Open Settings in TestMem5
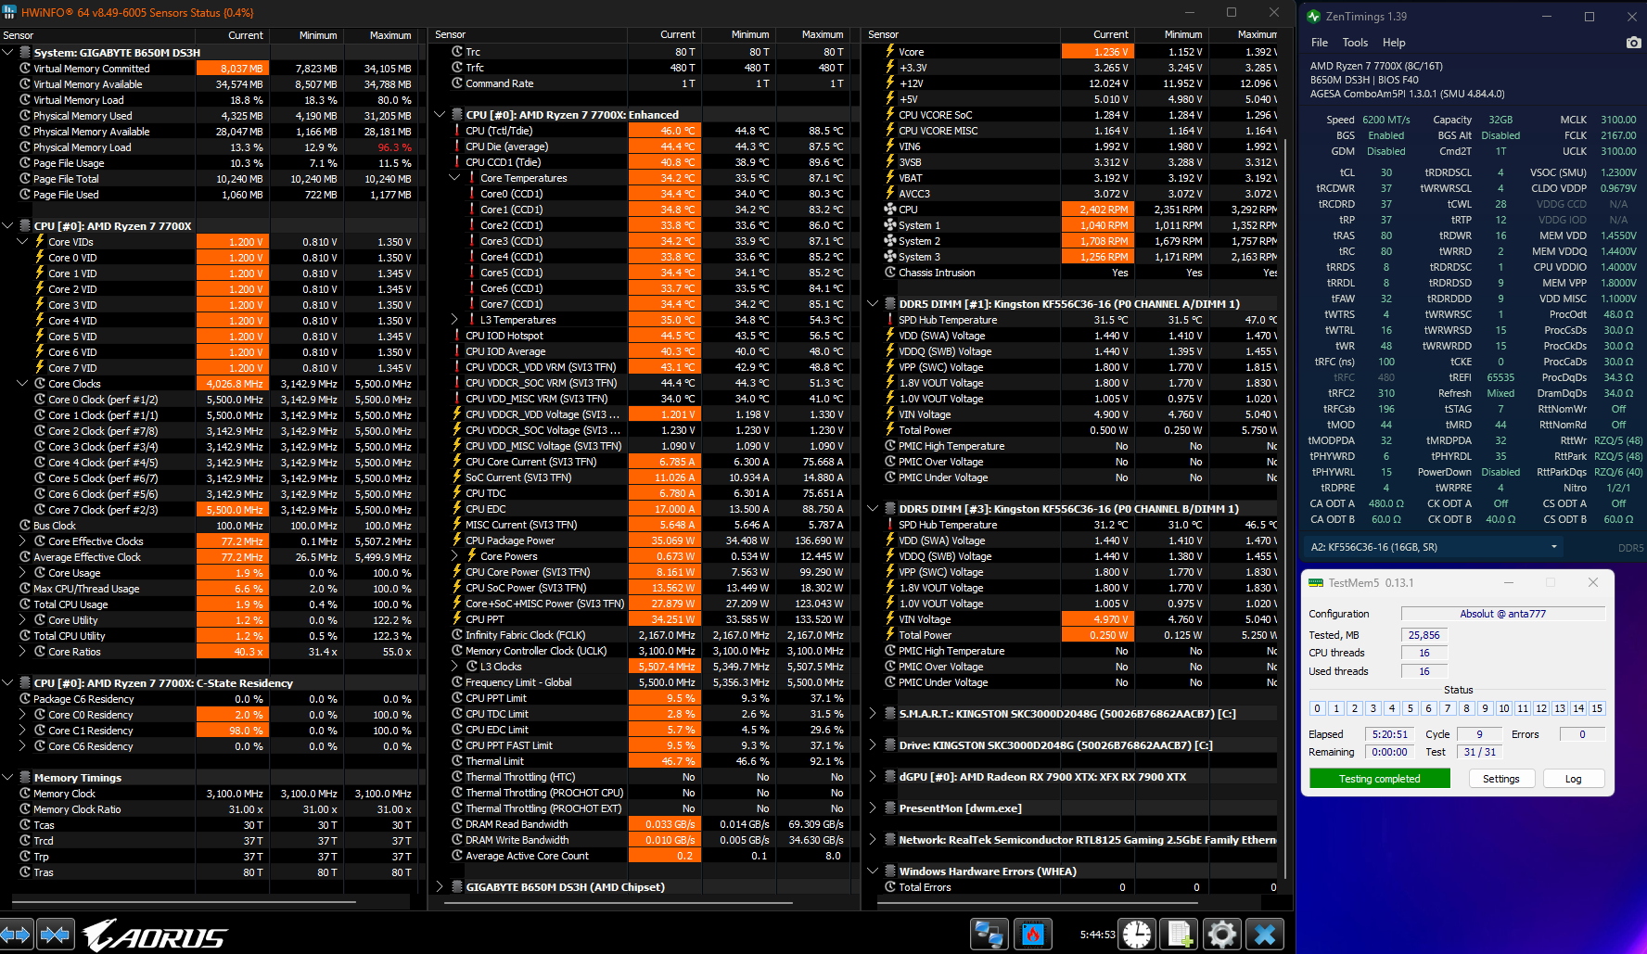This screenshot has width=1647, height=954. click(x=1500, y=779)
